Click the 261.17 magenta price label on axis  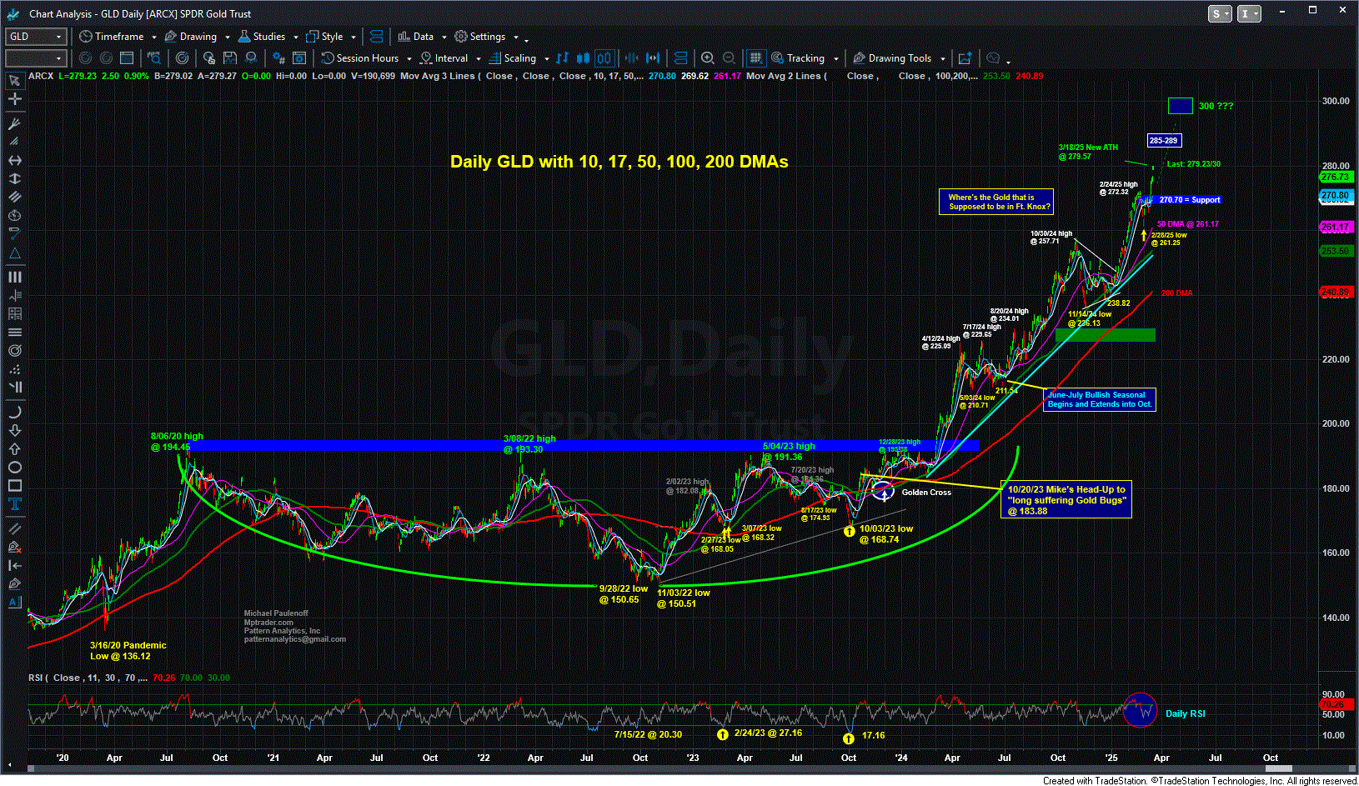pos(1335,227)
